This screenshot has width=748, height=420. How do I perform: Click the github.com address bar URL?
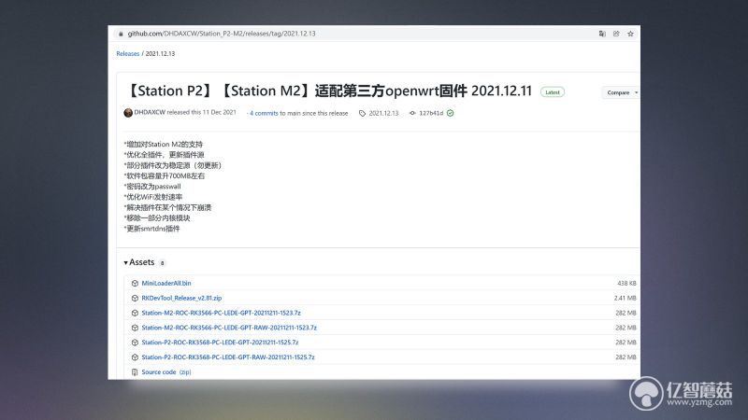pyautogui.click(x=222, y=34)
